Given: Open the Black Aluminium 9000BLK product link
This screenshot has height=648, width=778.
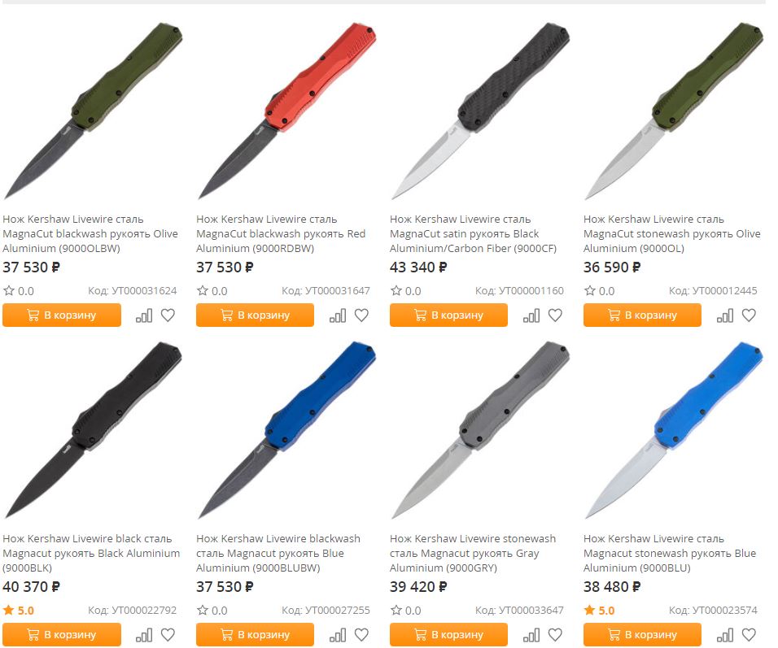Looking at the screenshot, I should click(x=91, y=553).
